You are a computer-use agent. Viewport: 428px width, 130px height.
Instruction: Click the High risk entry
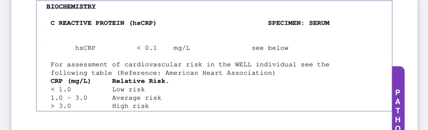[x=130, y=106]
